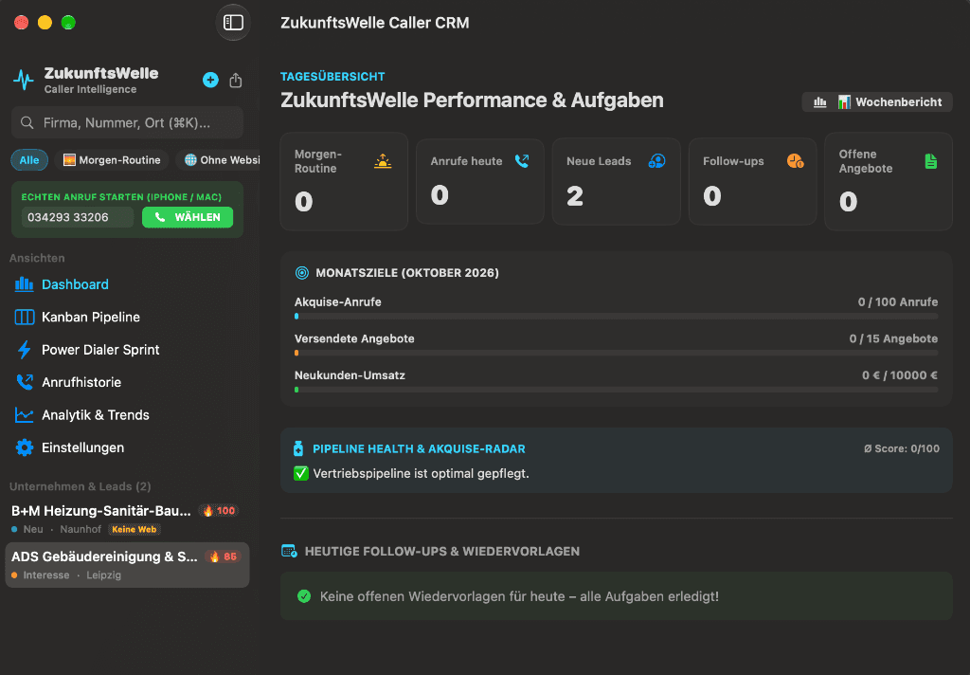Click the 0 / 100 Anrufe value
The height and width of the screenshot is (675, 970).
(898, 302)
